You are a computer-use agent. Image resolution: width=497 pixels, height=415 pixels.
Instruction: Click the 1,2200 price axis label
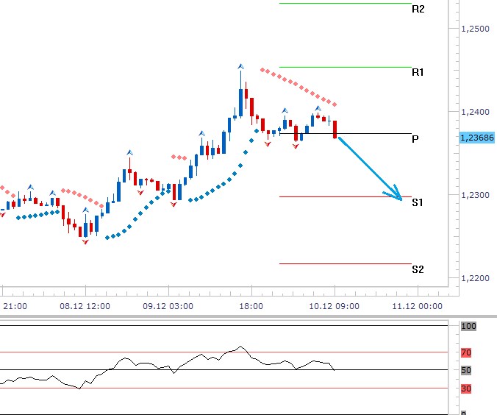(x=475, y=278)
